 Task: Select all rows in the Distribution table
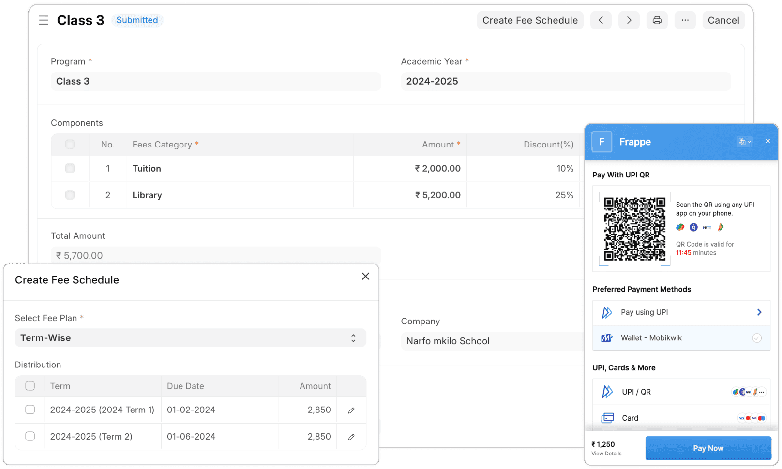pyautogui.click(x=30, y=386)
